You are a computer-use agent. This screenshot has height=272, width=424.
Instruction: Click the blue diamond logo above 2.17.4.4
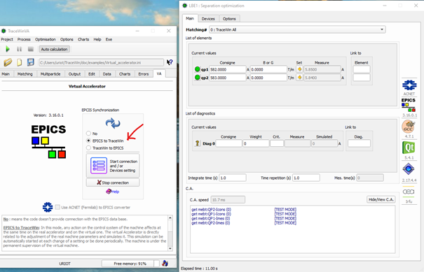(x=409, y=169)
